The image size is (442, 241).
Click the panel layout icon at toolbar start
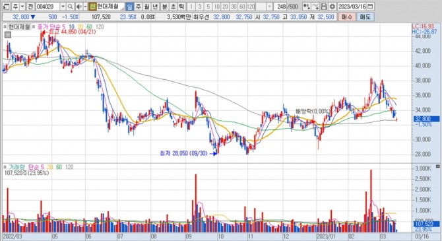point(6,7)
